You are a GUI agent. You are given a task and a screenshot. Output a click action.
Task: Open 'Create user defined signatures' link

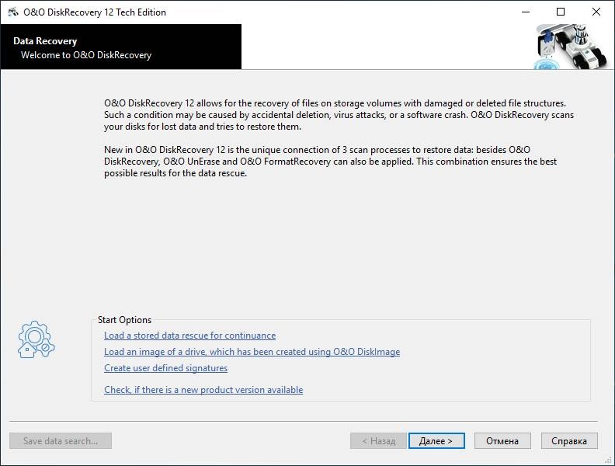(x=165, y=368)
